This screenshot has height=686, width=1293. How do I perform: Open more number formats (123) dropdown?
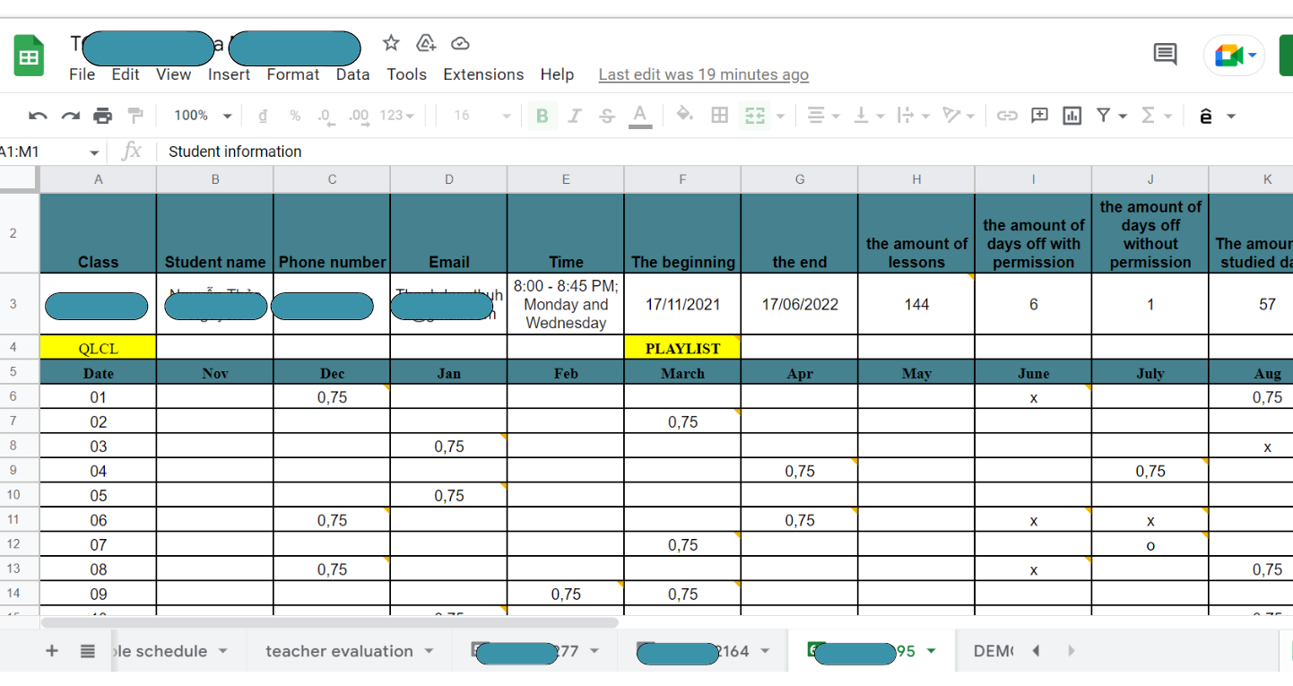coord(397,116)
